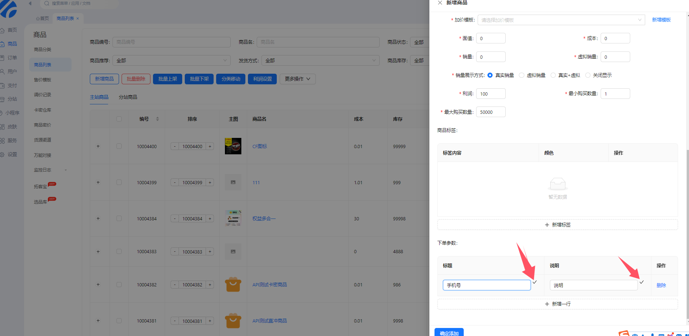Image resolution: width=689 pixels, height=336 pixels.
Task: Click the minus stepper for sort 10004399
Action: click(175, 182)
